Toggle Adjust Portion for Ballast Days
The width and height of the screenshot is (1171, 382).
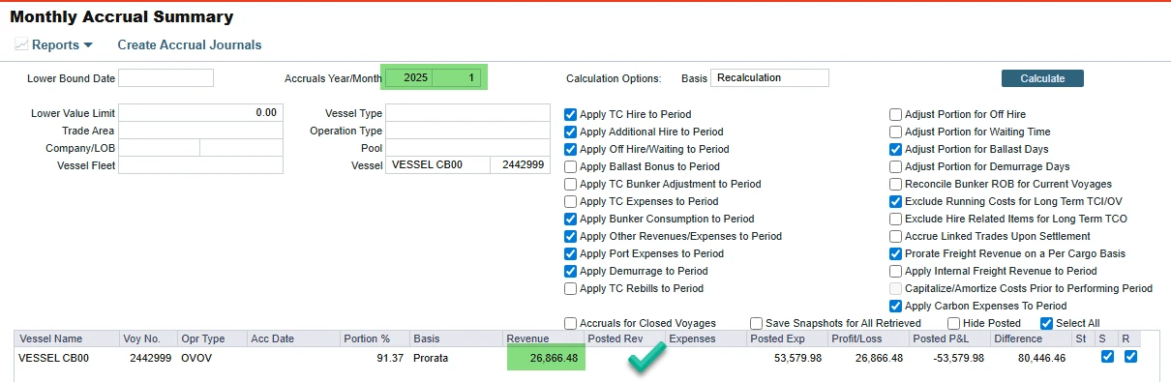pyautogui.click(x=896, y=149)
